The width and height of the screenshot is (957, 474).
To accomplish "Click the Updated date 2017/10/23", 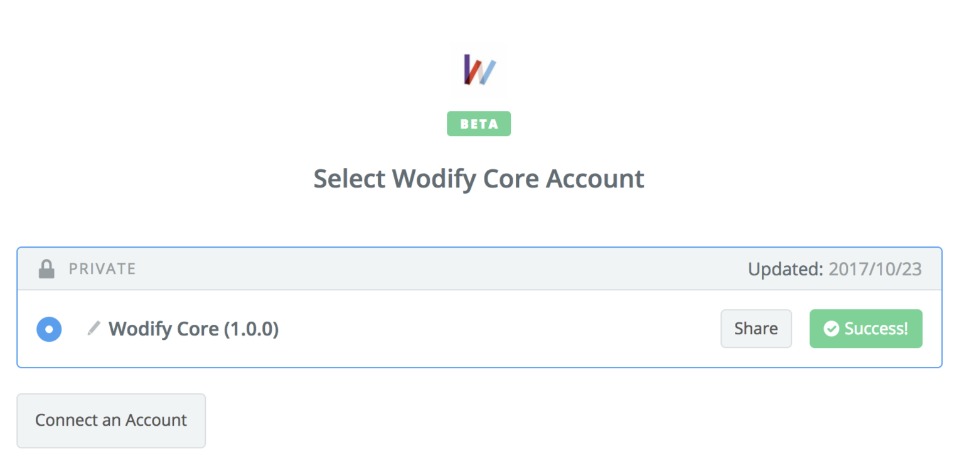I will pyautogui.click(x=875, y=268).
